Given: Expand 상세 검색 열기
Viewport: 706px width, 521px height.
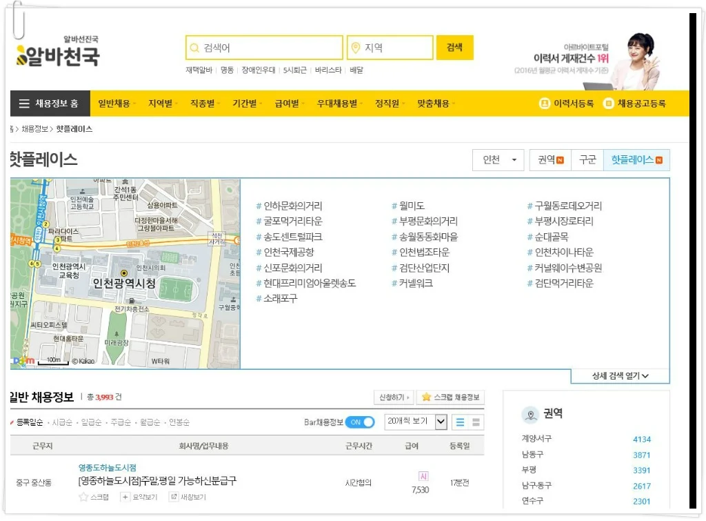Looking at the screenshot, I should [620, 376].
